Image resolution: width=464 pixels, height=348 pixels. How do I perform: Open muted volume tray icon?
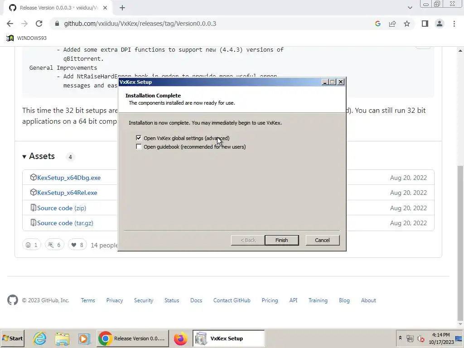pyautogui.click(x=420, y=338)
